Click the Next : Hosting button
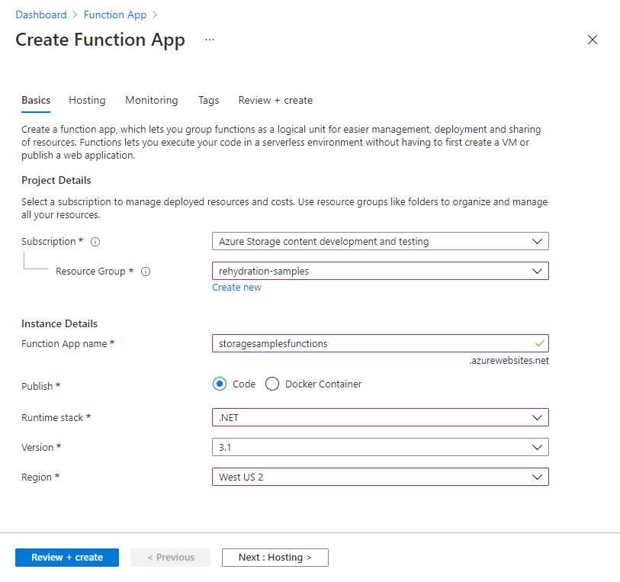Viewport: 620px width, 582px height. [275, 558]
